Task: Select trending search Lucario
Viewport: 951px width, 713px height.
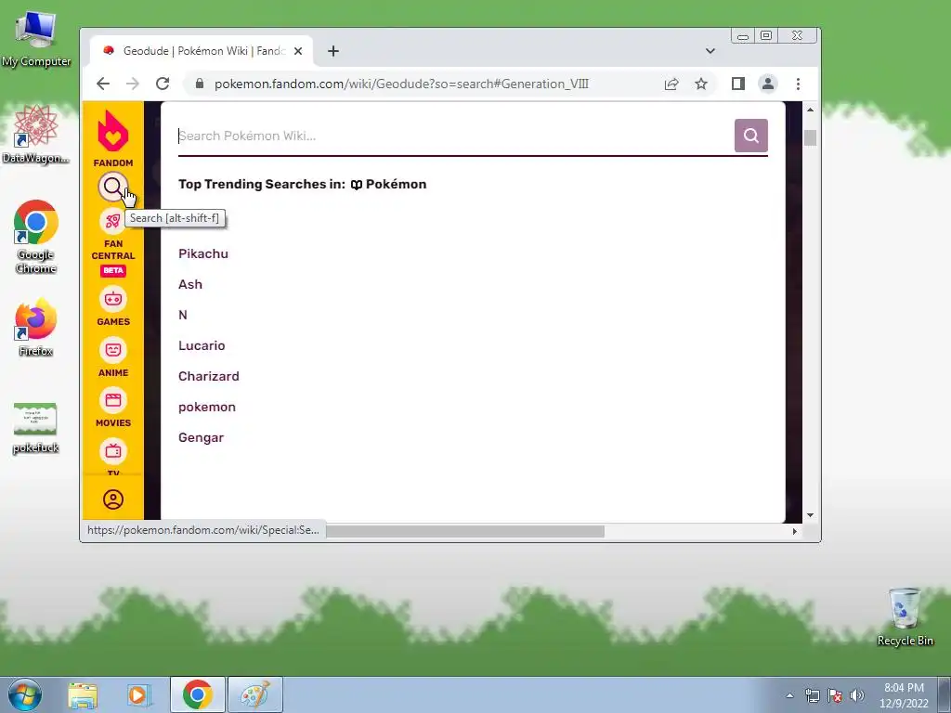Action: click(202, 345)
